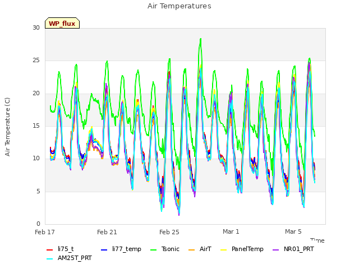Click the cyan AM25T_PRT legend swatch
The width and height of the screenshot is (359, 269).
(50, 259)
